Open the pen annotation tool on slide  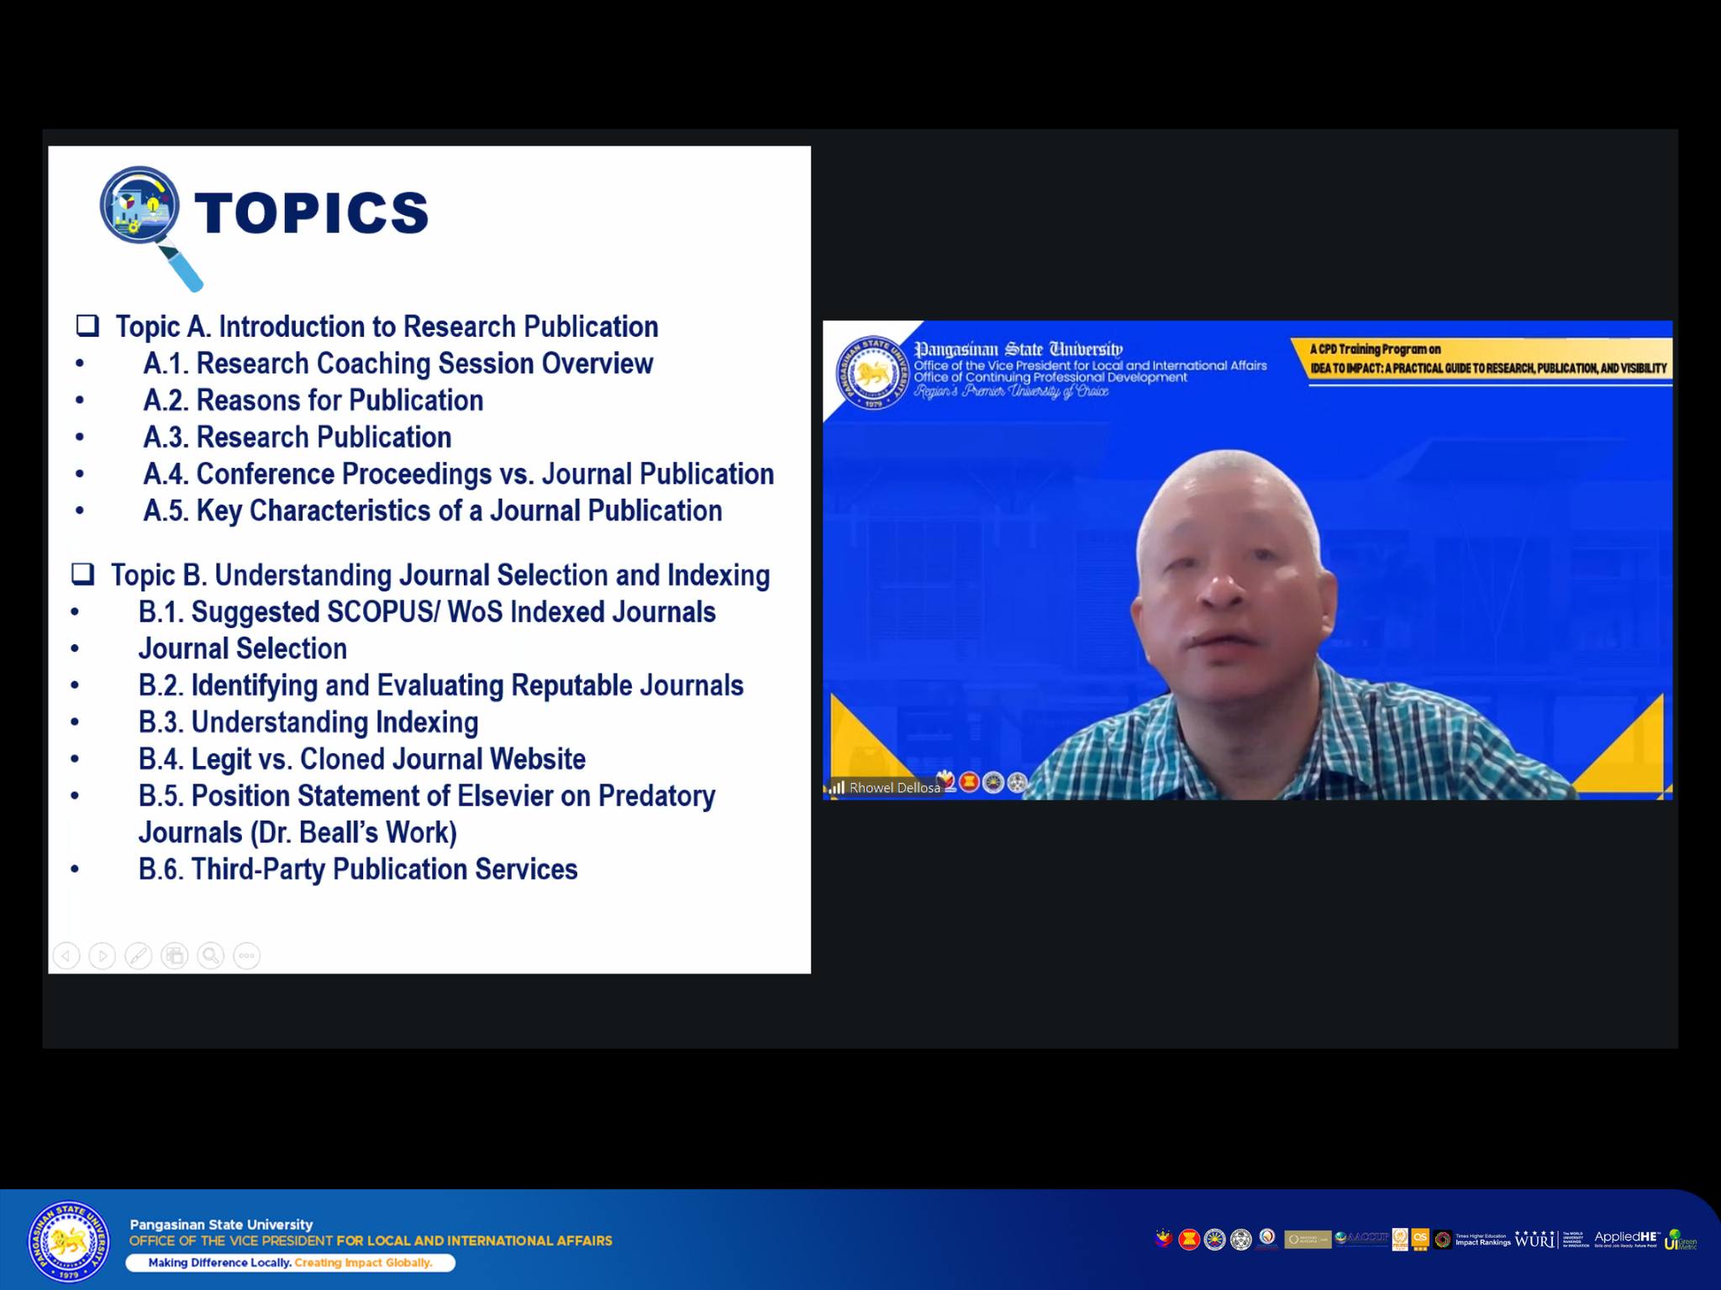pos(139,956)
